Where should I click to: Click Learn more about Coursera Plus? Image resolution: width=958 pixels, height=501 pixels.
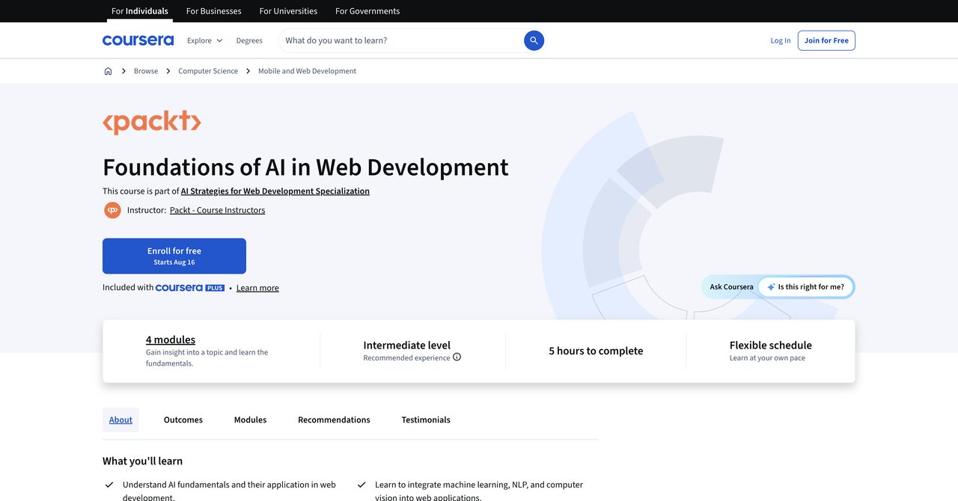[257, 288]
